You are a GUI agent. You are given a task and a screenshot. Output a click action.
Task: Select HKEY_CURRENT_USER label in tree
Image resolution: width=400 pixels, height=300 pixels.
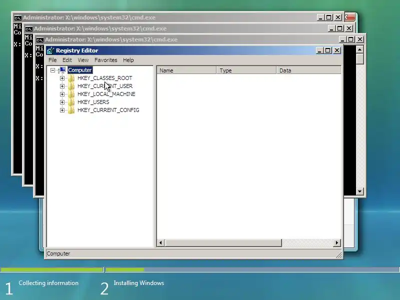(x=105, y=86)
